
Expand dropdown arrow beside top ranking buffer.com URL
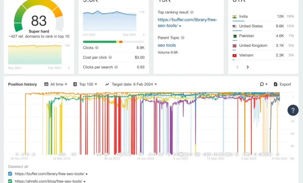(180, 26)
